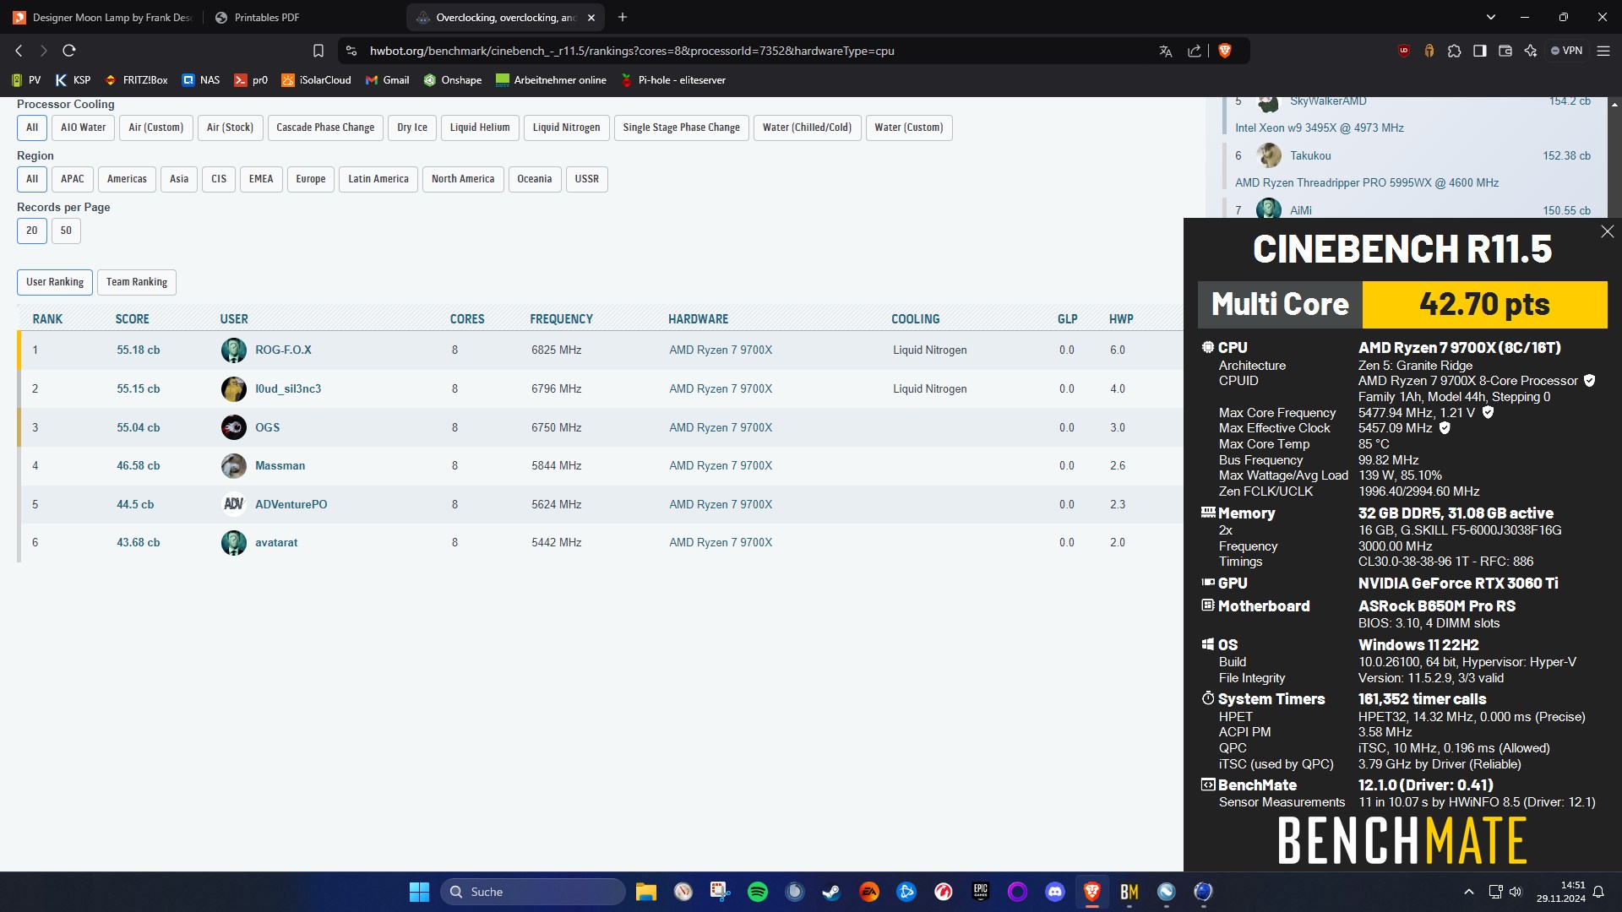The height and width of the screenshot is (912, 1622).
Task: Open the 55.04 cb score by OGS
Action: coord(139,427)
